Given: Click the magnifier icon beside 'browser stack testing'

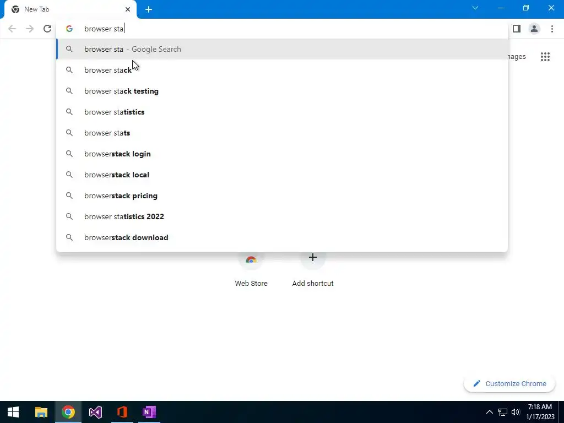Looking at the screenshot, I should tap(69, 91).
